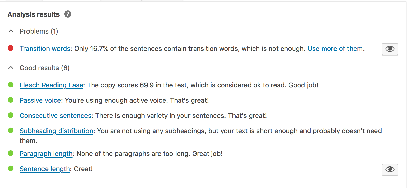Viewport: 407px width, 188px height.
Task: Open the Transition words link
Action: click(45, 48)
